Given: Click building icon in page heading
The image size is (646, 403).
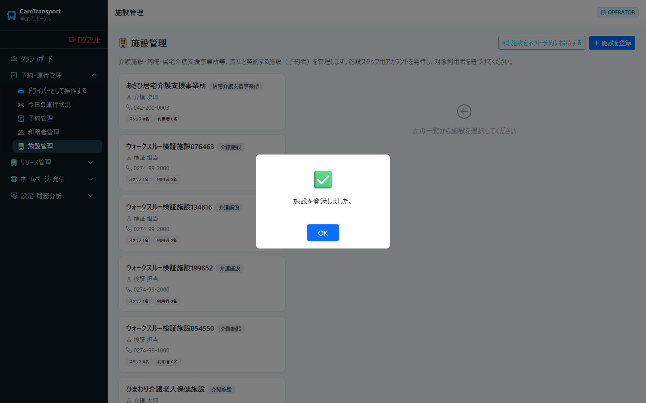Looking at the screenshot, I should point(123,43).
